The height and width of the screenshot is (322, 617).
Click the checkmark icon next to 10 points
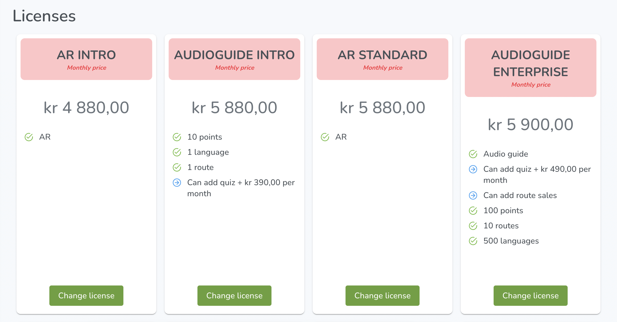point(177,137)
